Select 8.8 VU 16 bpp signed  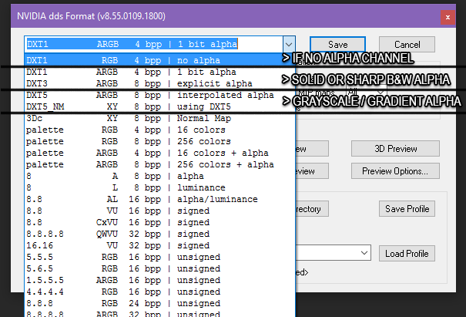[160, 211]
